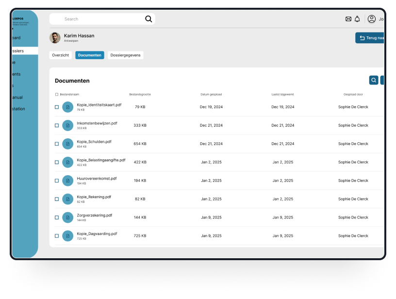396x299 pixels.
Task: Switch to the Overzicht tab
Action: (60, 55)
